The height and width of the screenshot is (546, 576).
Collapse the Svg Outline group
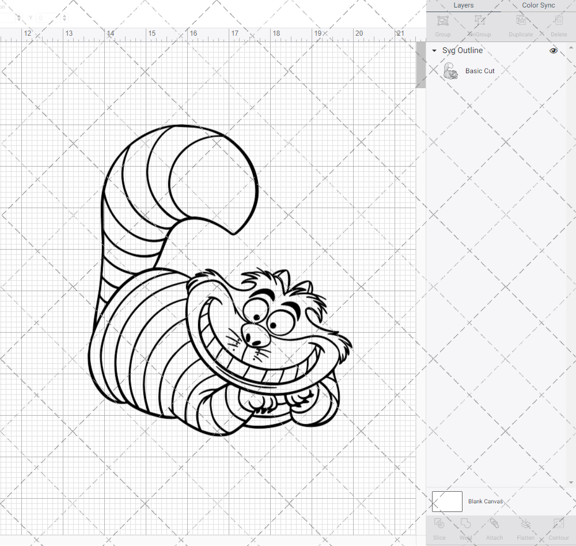(434, 51)
